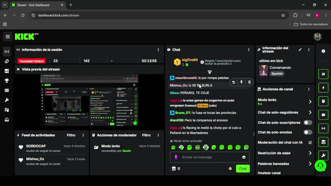Click the Spanish language tag
Screen dimensions: 331x186
click(277, 74)
